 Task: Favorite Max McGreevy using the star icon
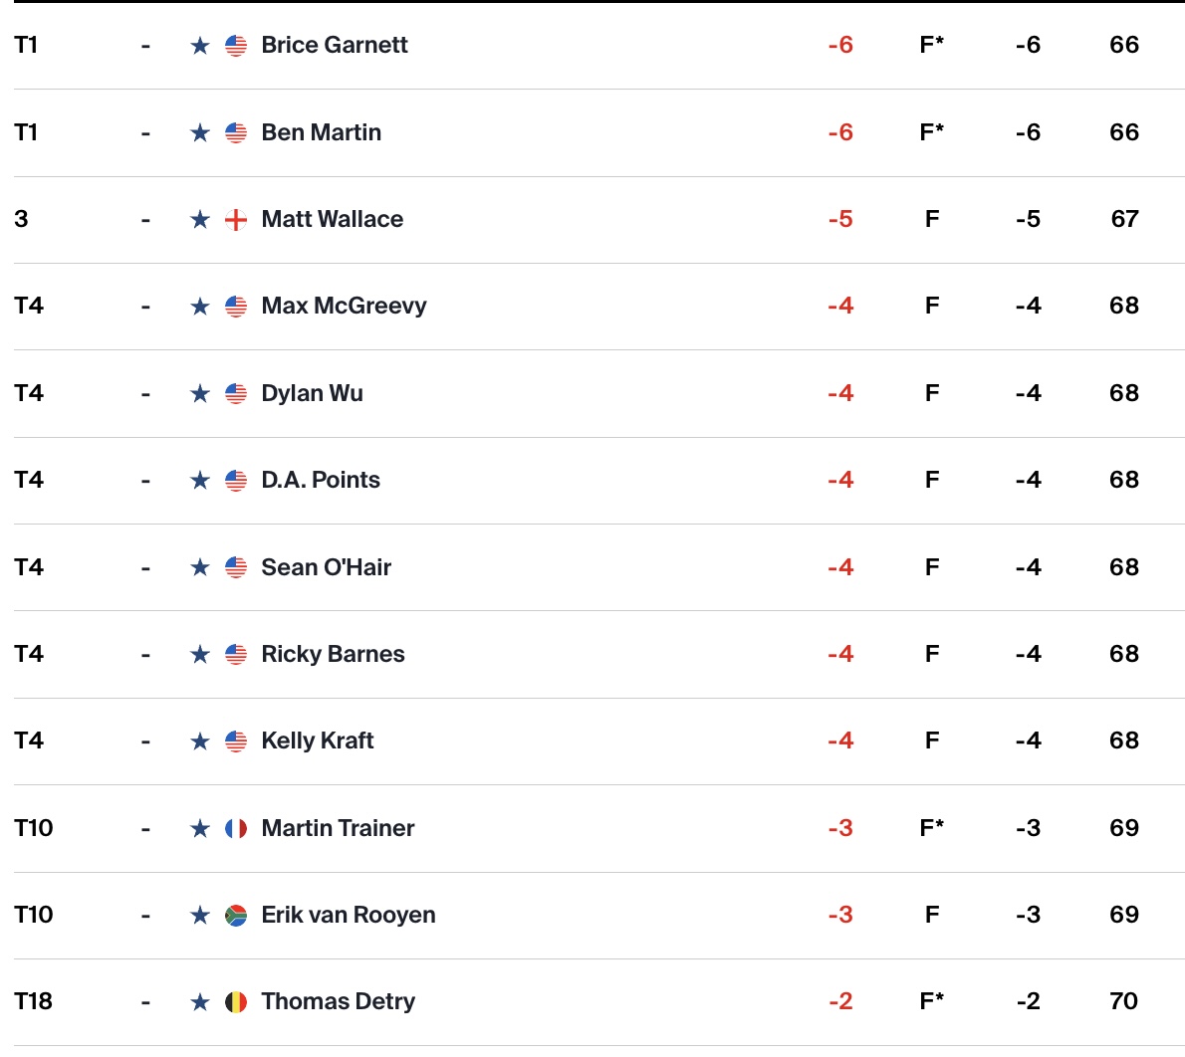tap(199, 306)
